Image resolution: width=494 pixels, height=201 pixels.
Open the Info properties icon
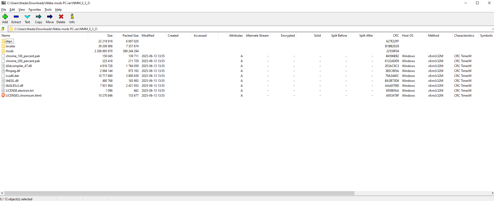pyautogui.click(x=72, y=17)
